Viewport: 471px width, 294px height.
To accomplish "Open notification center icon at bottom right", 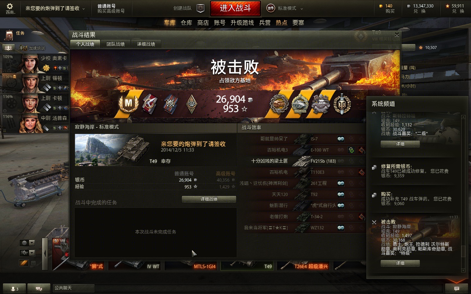I will pyautogui.click(x=457, y=288).
